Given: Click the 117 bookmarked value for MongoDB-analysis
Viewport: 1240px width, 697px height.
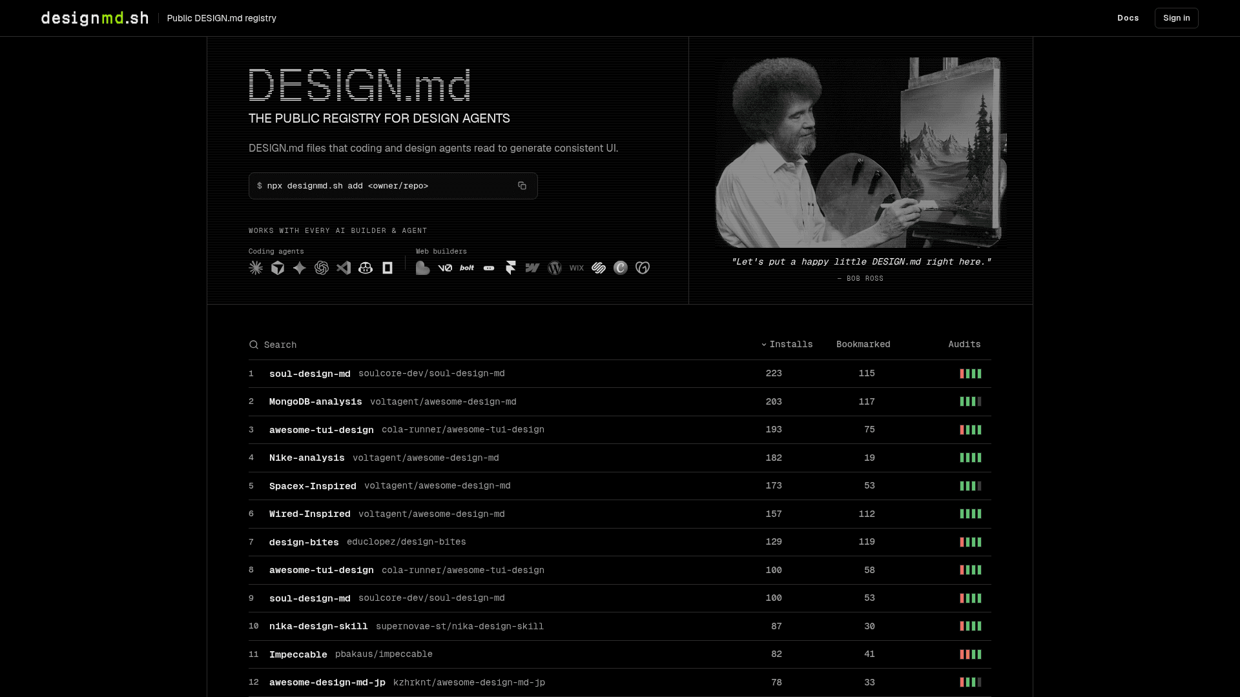Looking at the screenshot, I should (867, 401).
